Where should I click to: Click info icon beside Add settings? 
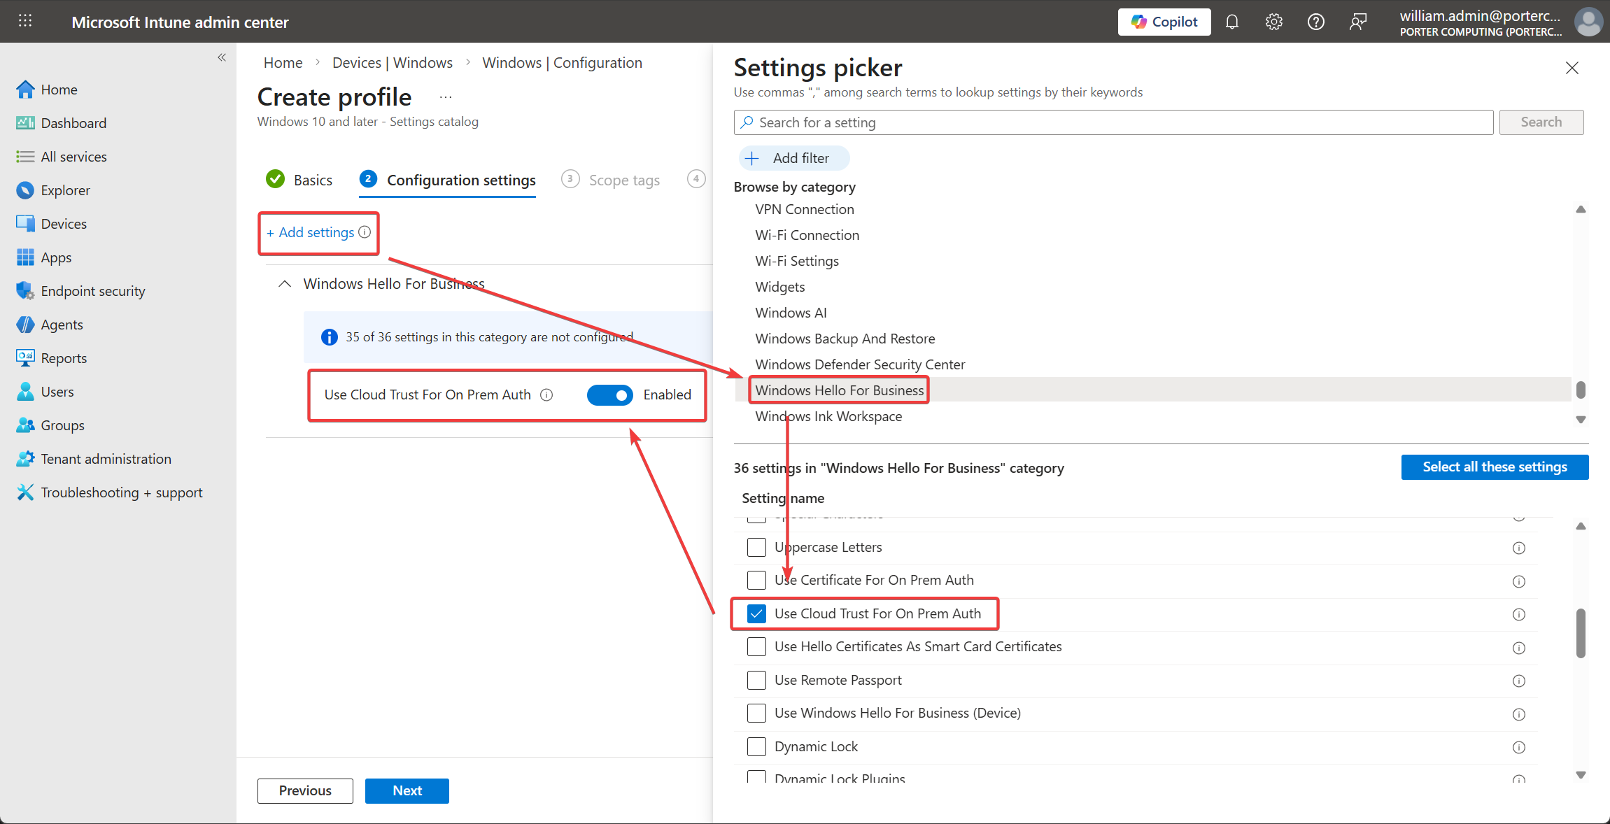coord(365,232)
